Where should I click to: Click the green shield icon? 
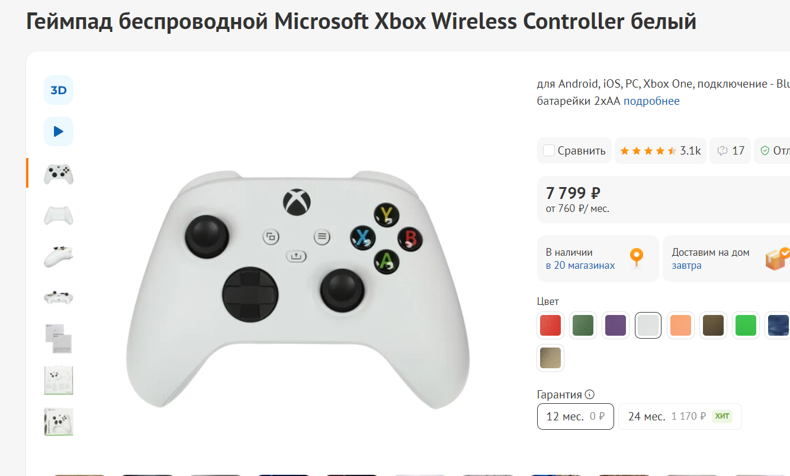click(x=765, y=151)
